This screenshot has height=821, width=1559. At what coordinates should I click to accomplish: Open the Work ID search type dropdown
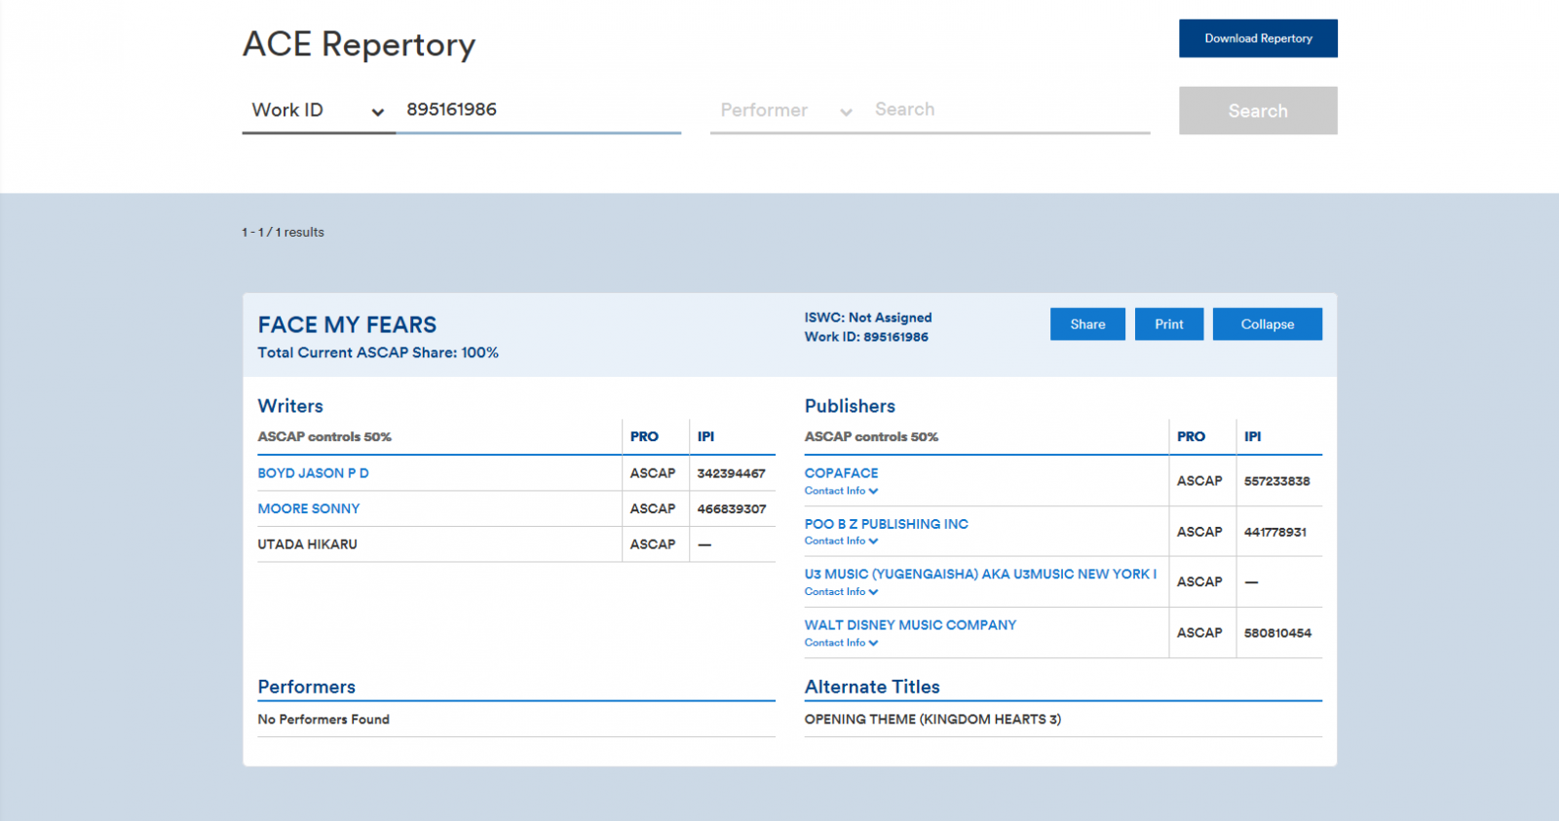click(319, 110)
